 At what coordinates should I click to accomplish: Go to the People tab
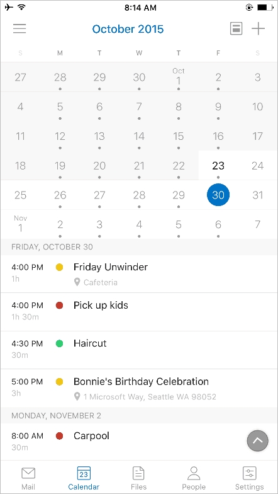click(194, 478)
